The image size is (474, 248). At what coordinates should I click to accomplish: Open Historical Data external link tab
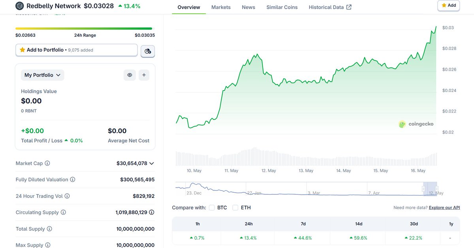330,7
